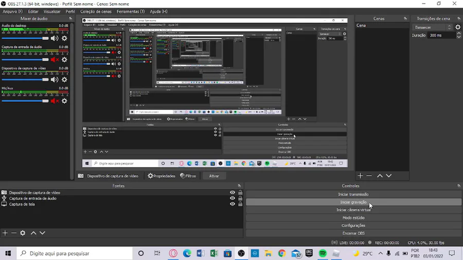This screenshot has width=463, height=260.
Task: Remove selected scene with minus icon
Action: 369,176
